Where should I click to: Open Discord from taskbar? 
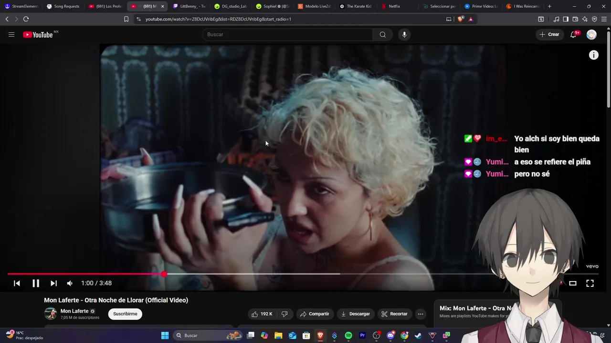[x=390, y=335]
